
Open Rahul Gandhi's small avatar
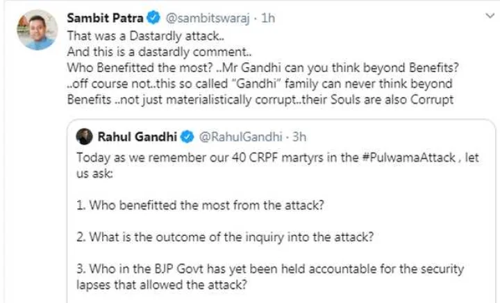coord(85,136)
